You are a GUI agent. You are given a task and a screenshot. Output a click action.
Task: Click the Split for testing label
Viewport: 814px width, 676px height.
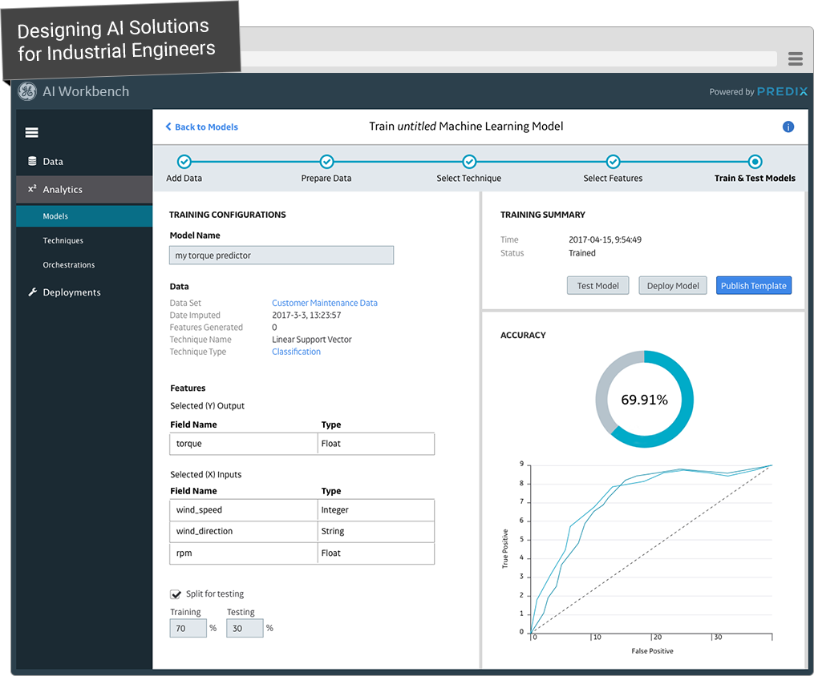click(215, 594)
